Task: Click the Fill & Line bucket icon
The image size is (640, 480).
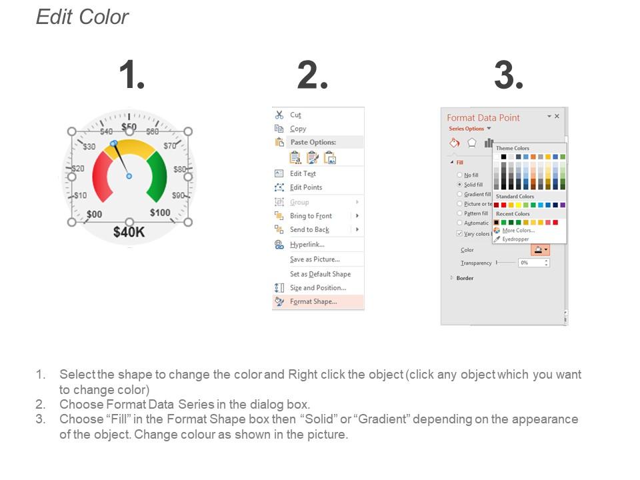Action: [453, 142]
